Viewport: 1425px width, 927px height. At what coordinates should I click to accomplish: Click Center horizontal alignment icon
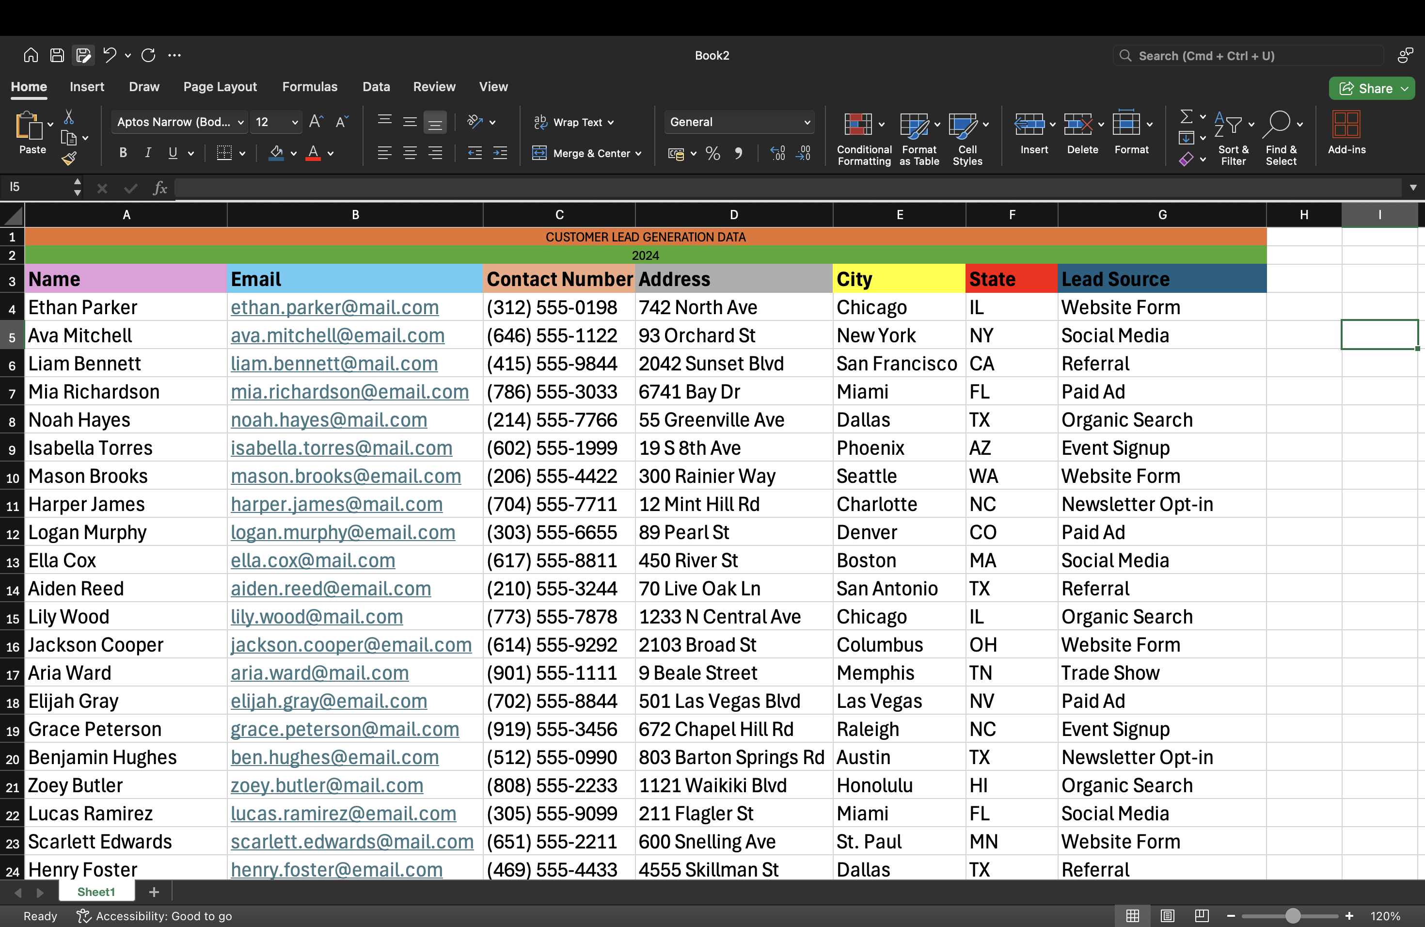(410, 153)
